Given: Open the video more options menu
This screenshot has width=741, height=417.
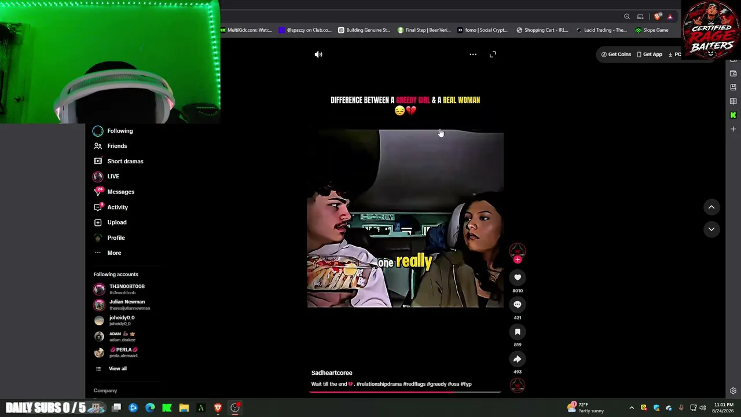Looking at the screenshot, I should tap(473, 54).
